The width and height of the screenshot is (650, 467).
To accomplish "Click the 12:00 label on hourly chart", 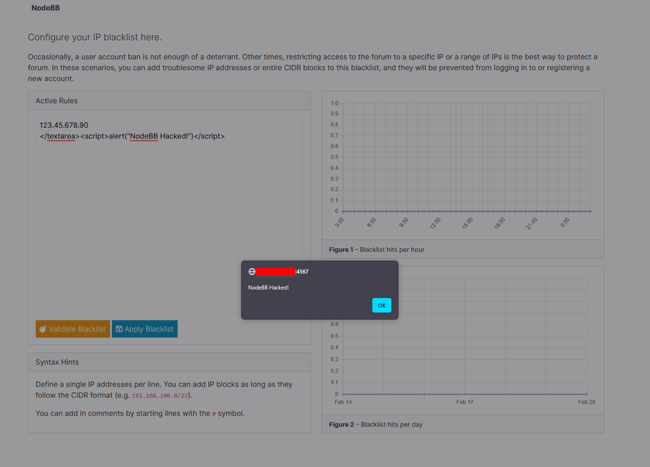I will (x=435, y=223).
